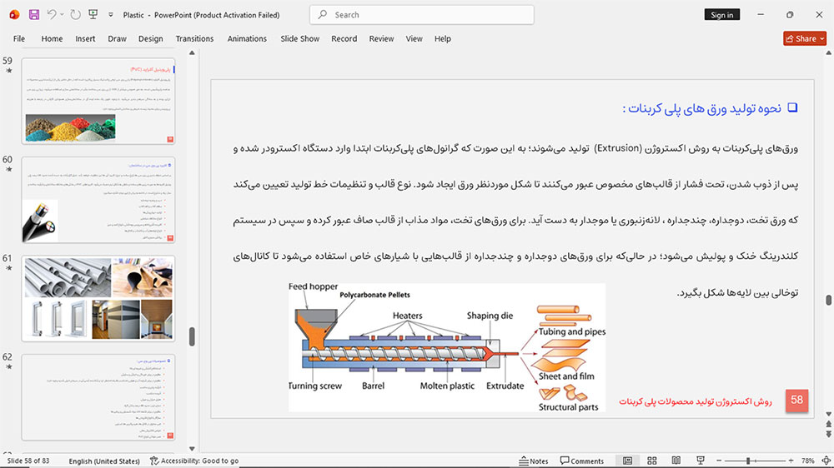Viewport: 834px width, 468px height.
Task: Check Accessibility: Good to go status
Action: [194, 461]
